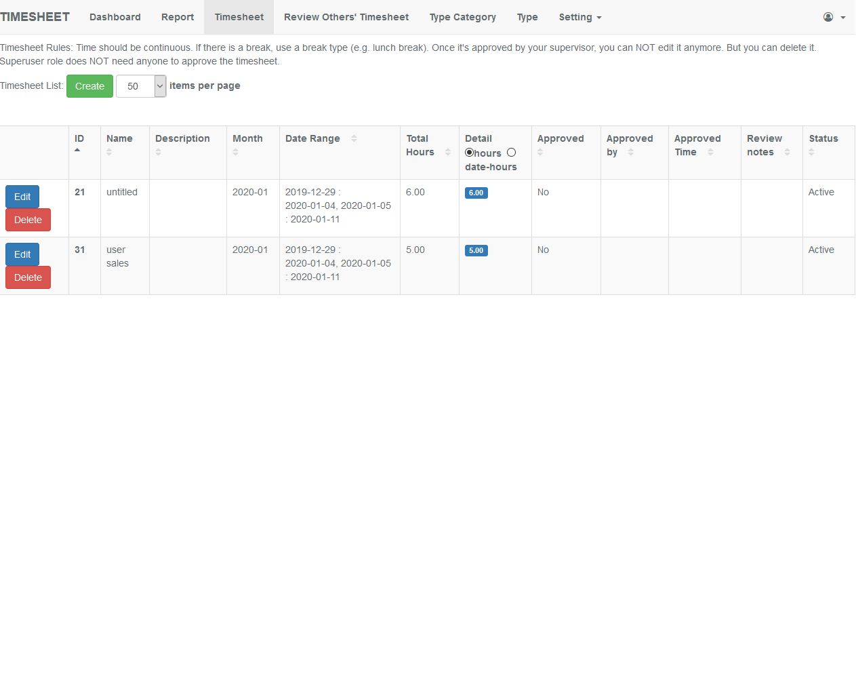Screen dimensions: 856x683
Task: Delete timesheet entry 21
Action: pyautogui.click(x=28, y=220)
